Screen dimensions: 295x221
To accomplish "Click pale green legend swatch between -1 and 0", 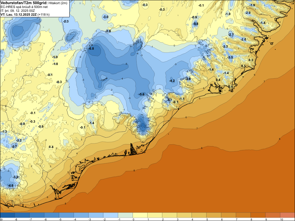I will [125, 215].
